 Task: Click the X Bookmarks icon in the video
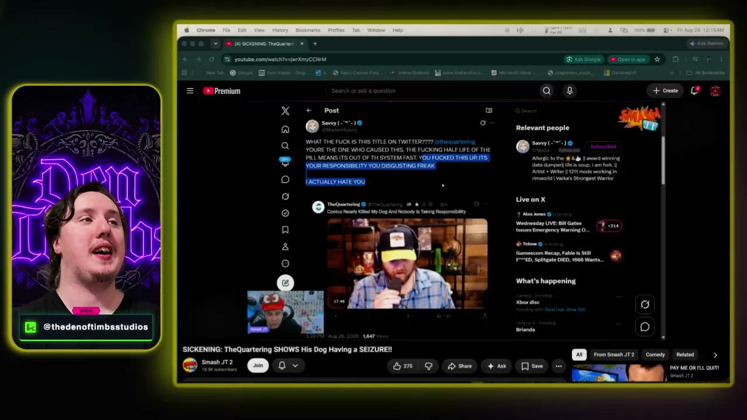[x=285, y=230]
